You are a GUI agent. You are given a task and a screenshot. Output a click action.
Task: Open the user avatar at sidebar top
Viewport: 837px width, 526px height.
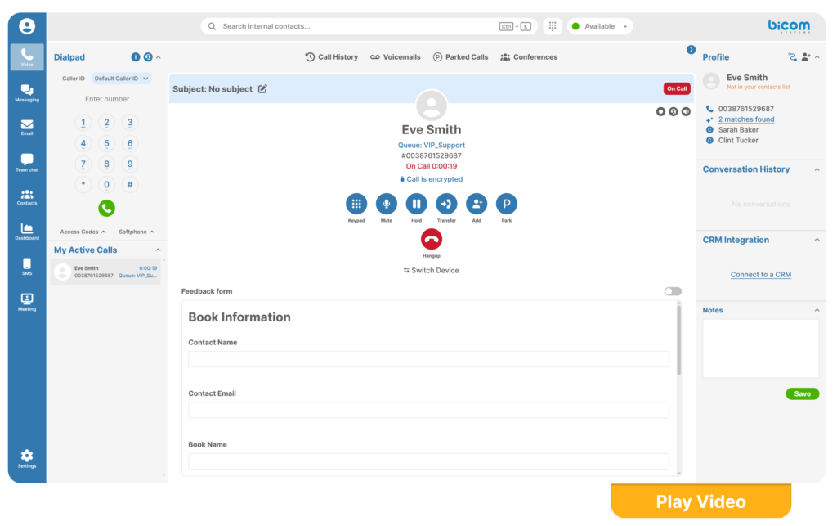tap(27, 26)
